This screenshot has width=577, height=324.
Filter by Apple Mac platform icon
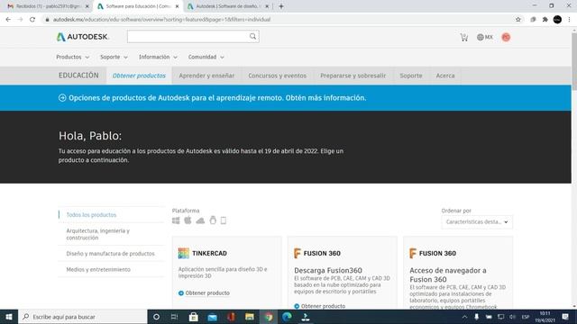pos(188,220)
